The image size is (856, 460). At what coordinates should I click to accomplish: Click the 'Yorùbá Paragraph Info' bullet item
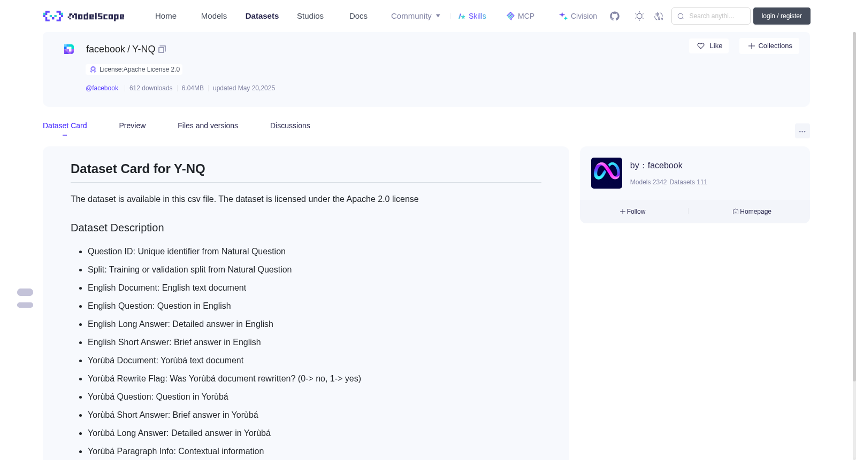176,451
